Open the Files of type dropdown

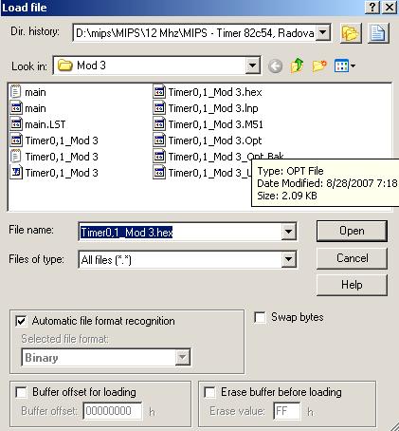[288, 260]
